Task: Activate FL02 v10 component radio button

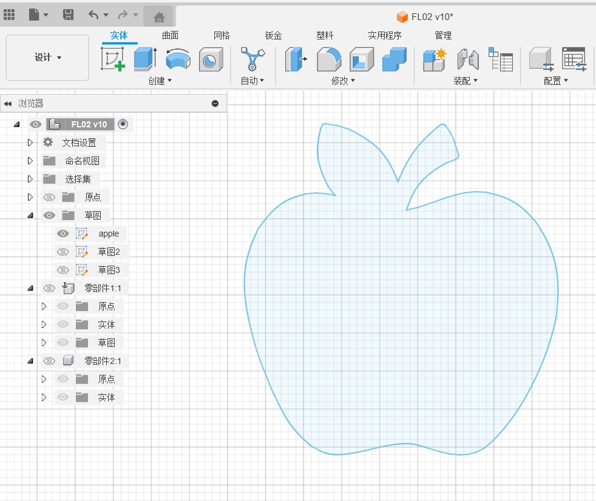Action: [123, 124]
